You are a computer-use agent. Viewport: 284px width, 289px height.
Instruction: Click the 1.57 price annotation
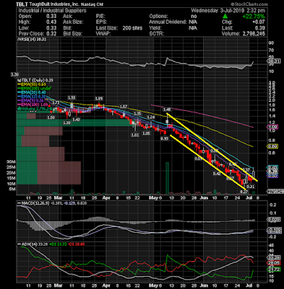[x=124, y=106]
